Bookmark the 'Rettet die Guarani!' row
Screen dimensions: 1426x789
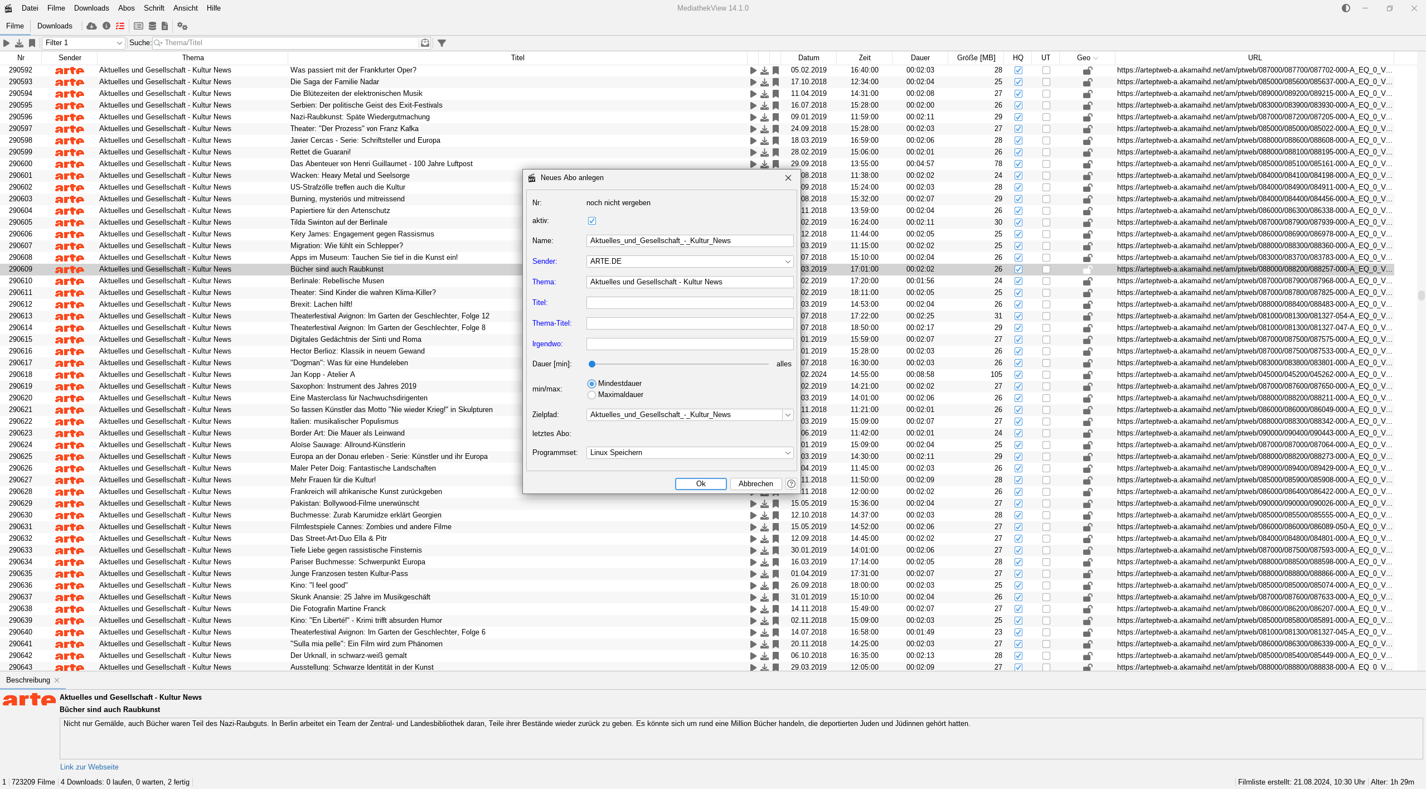(x=775, y=152)
